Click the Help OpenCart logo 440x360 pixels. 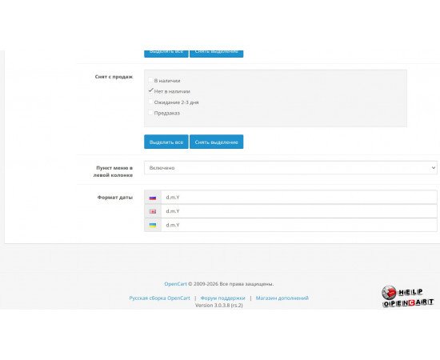tap(408, 297)
